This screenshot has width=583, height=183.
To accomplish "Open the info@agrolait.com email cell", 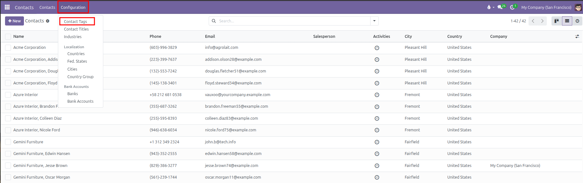I will point(222,48).
